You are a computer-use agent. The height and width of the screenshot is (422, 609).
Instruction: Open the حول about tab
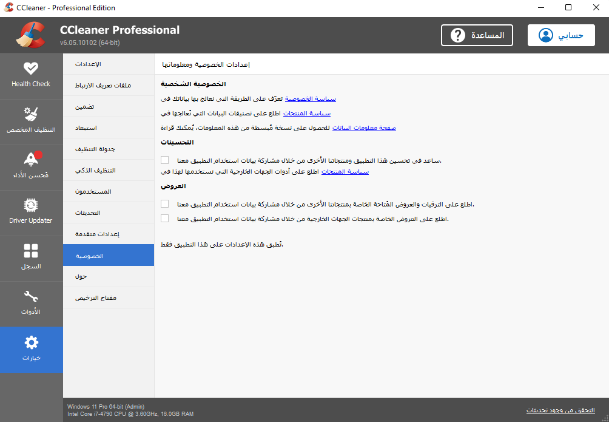tap(109, 276)
